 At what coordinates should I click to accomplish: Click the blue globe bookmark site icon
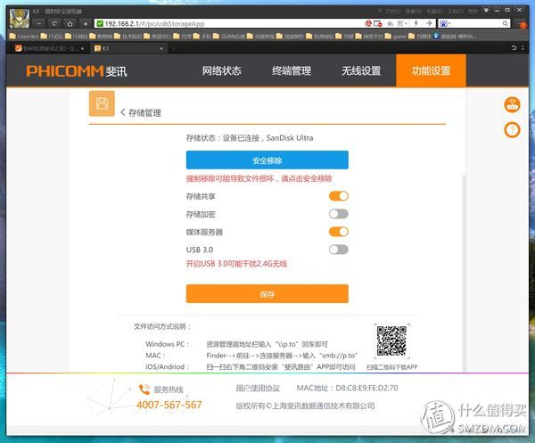pos(436,36)
